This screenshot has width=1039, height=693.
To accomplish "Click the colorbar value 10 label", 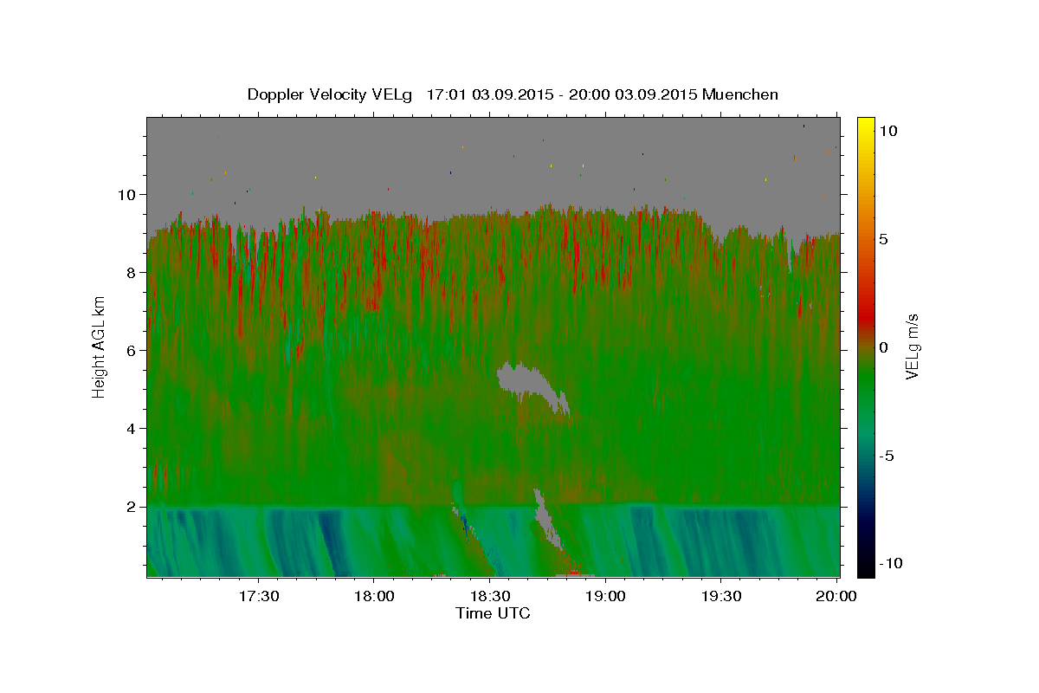I will [x=887, y=131].
